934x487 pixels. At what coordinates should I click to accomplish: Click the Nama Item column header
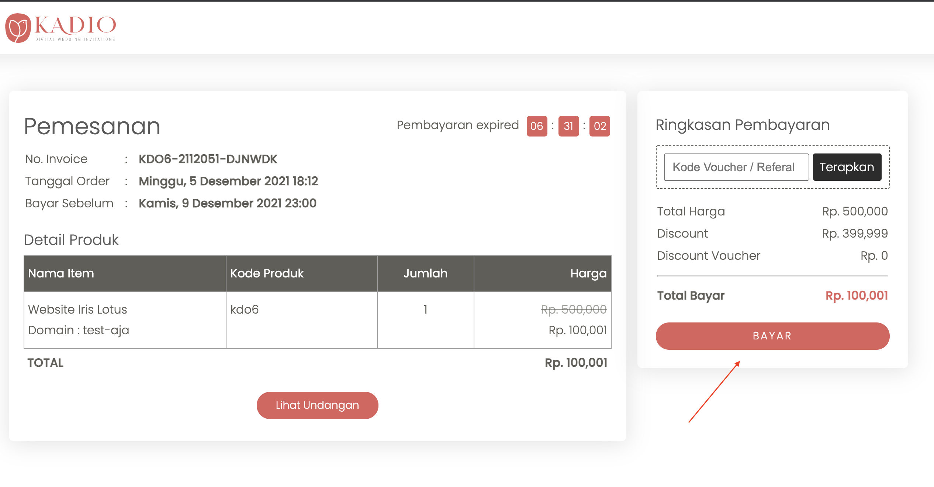61,273
